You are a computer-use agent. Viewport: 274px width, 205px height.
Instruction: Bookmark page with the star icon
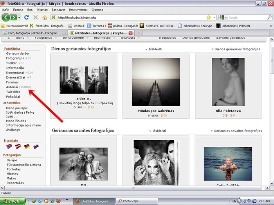coord(209,18)
